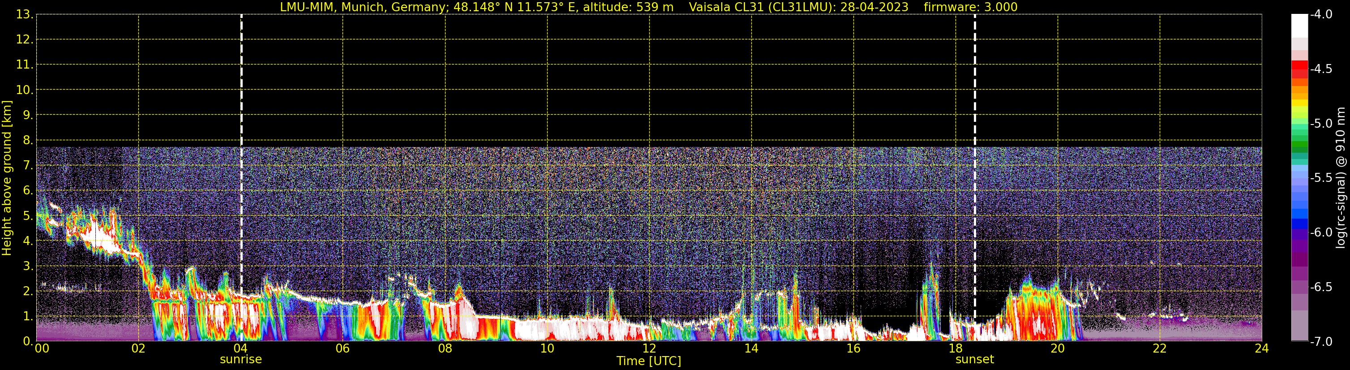Screen dimensions: 1350x370
Task: Click the time axis tick label '12'
Action: [x=649, y=348]
